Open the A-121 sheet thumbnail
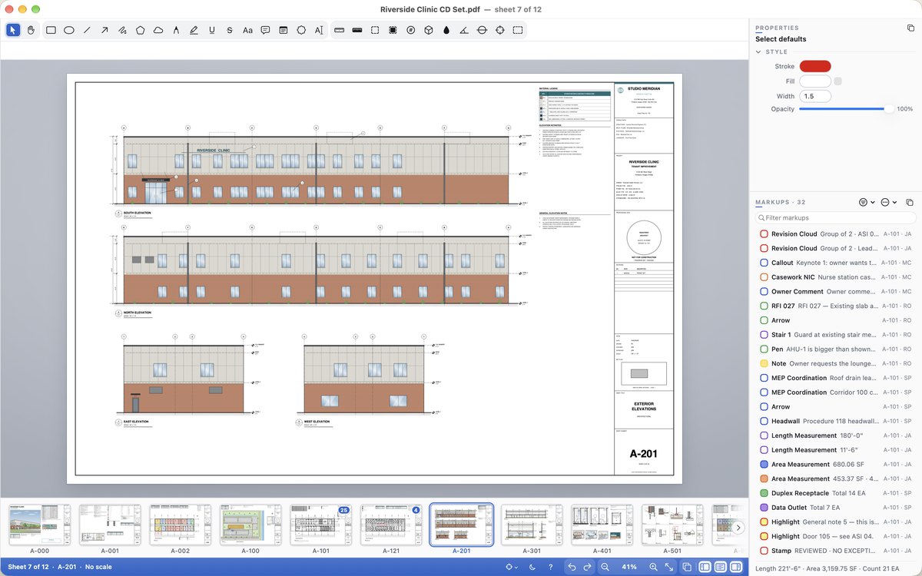This screenshot has height=576, width=922. coord(391,525)
